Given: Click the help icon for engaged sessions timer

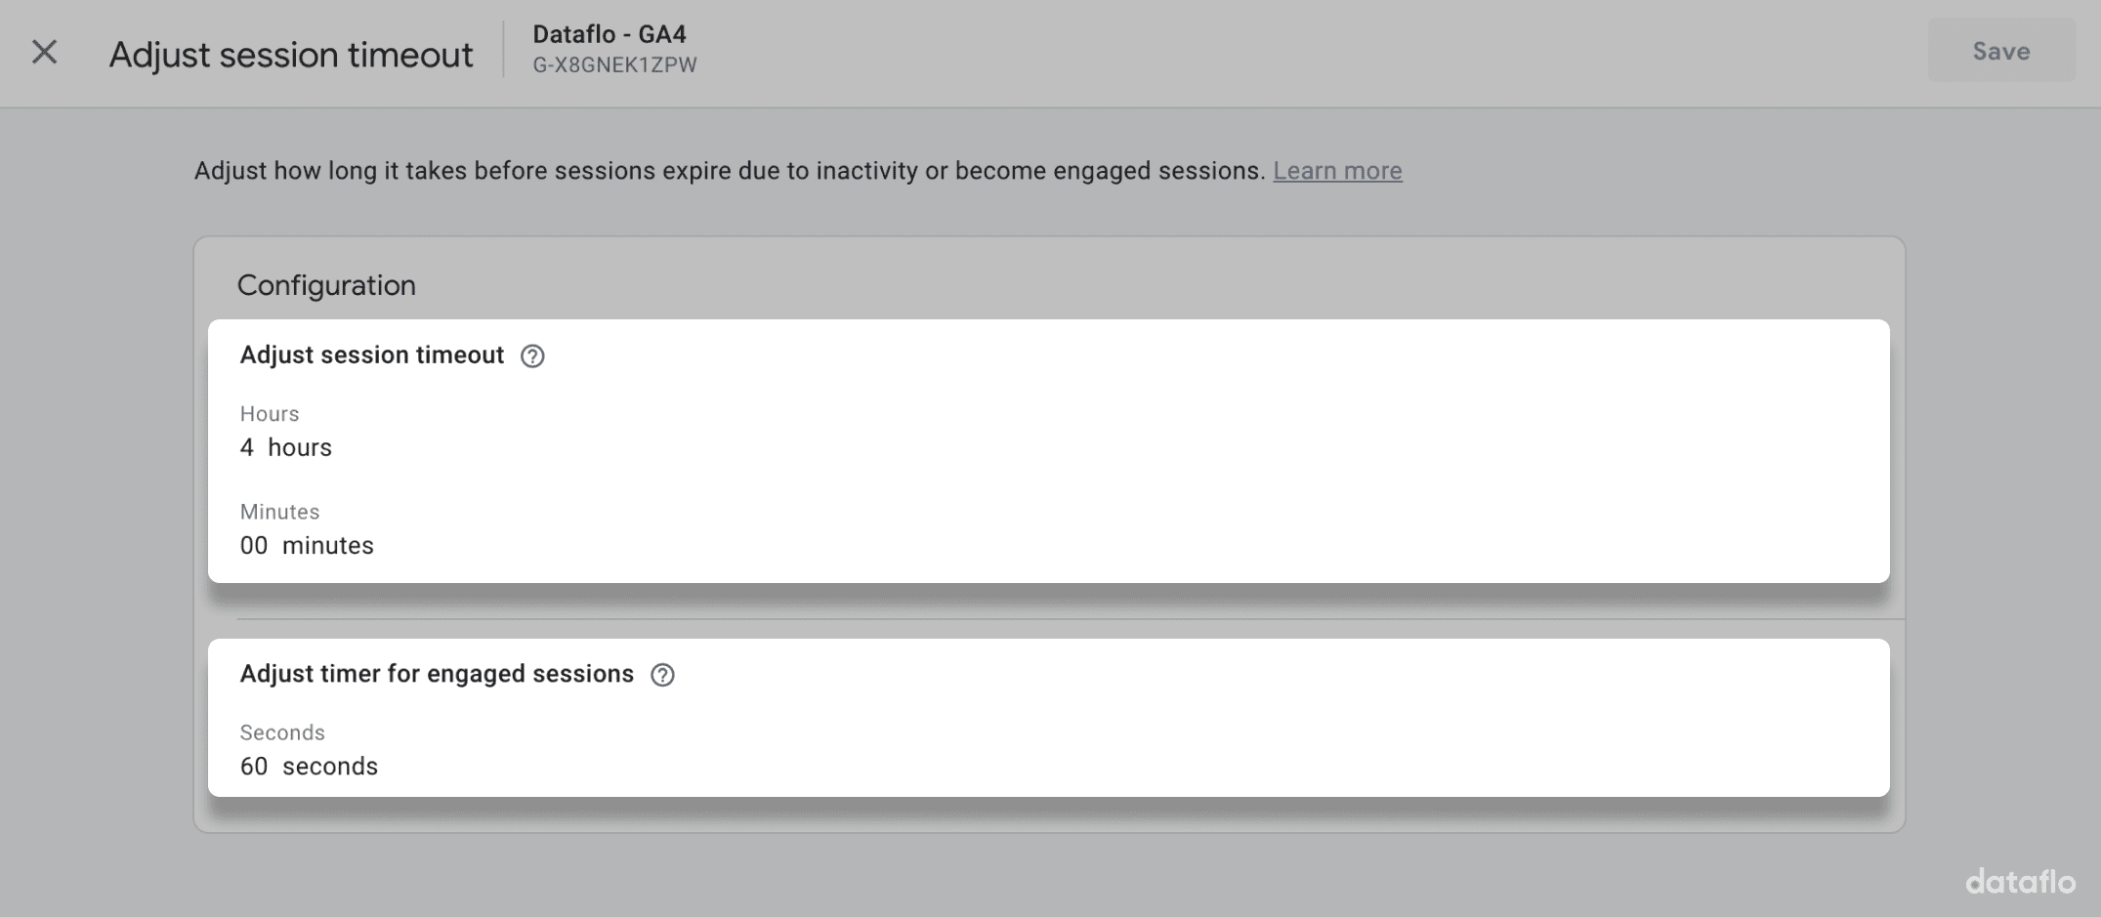Looking at the screenshot, I should click(x=662, y=675).
